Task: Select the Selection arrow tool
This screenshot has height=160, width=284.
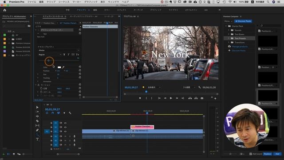Action: 37,107
